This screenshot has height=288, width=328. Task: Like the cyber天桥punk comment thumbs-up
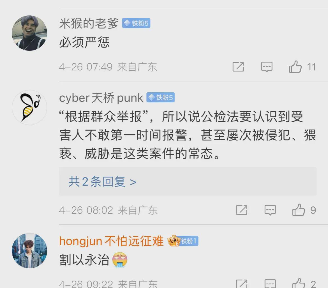click(299, 210)
